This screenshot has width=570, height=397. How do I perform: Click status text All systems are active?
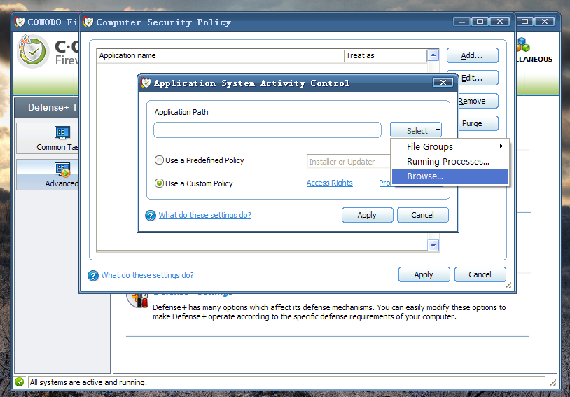(88, 382)
